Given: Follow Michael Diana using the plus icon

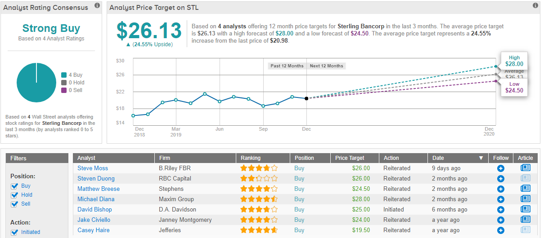Looking at the screenshot, I should point(500,199).
